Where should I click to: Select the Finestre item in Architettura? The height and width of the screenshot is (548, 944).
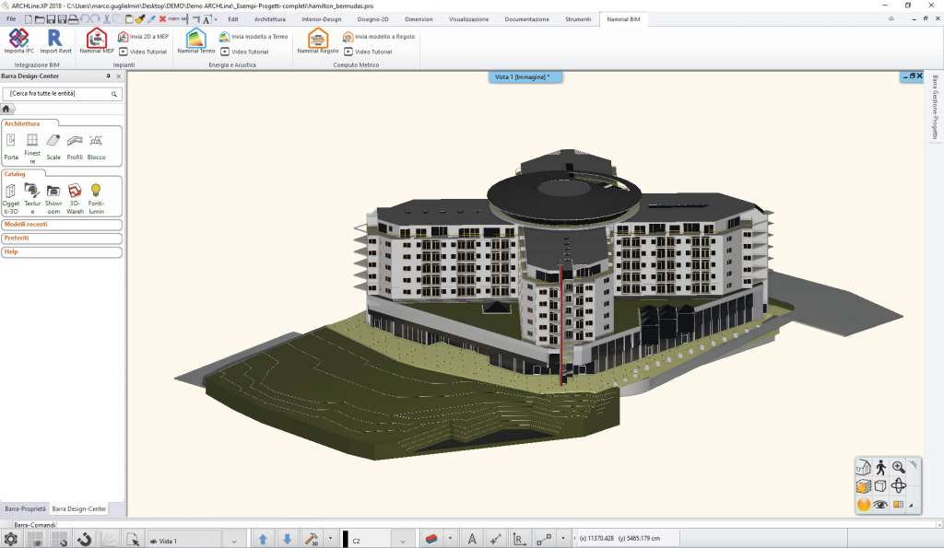[x=32, y=148]
